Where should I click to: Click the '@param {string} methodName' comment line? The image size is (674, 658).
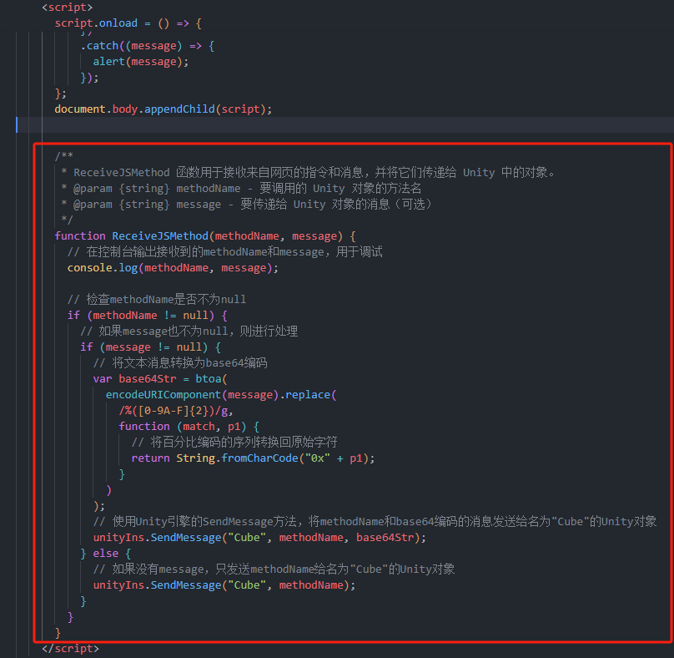241,189
